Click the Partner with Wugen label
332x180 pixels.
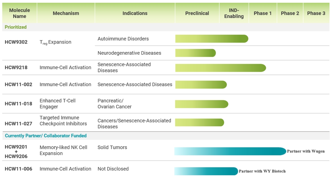click(306, 151)
